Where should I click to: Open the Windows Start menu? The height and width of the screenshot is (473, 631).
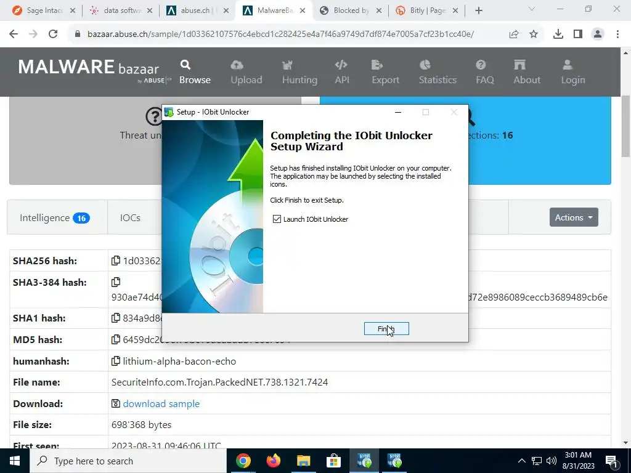(15, 461)
